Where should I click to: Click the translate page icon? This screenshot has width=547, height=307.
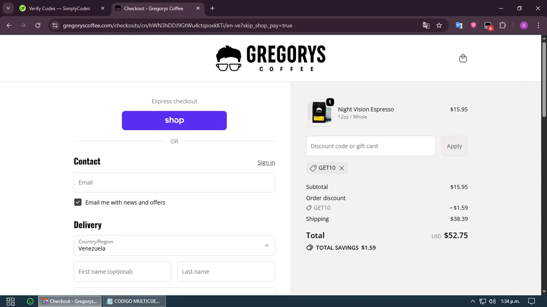pyautogui.click(x=426, y=25)
